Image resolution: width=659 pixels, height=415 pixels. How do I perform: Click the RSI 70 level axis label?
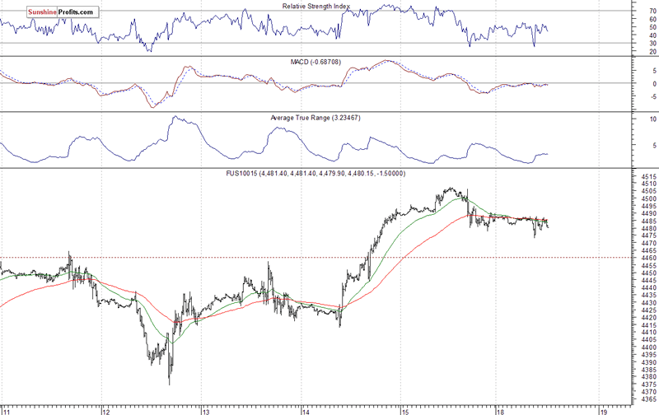tap(652, 11)
